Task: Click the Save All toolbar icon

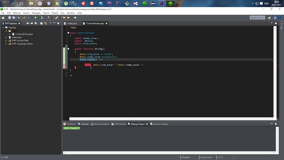Action: (14, 18)
